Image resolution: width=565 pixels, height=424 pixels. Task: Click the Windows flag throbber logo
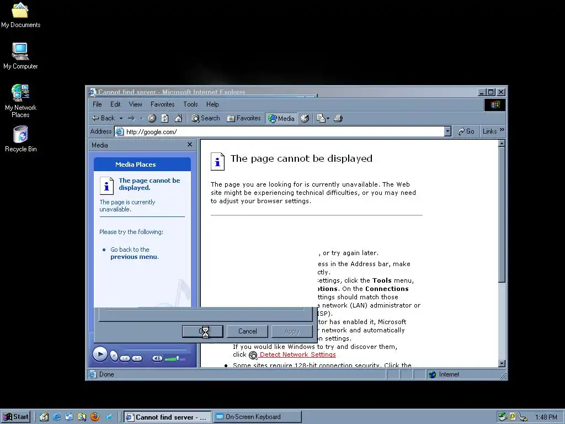(494, 104)
